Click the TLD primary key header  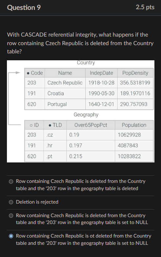pyautogui.click(x=55, y=125)
